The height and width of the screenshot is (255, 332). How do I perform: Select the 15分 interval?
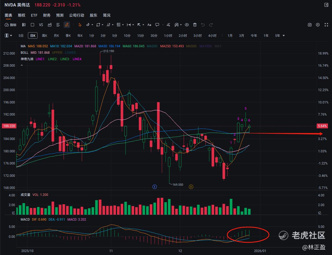pos(140,35)
